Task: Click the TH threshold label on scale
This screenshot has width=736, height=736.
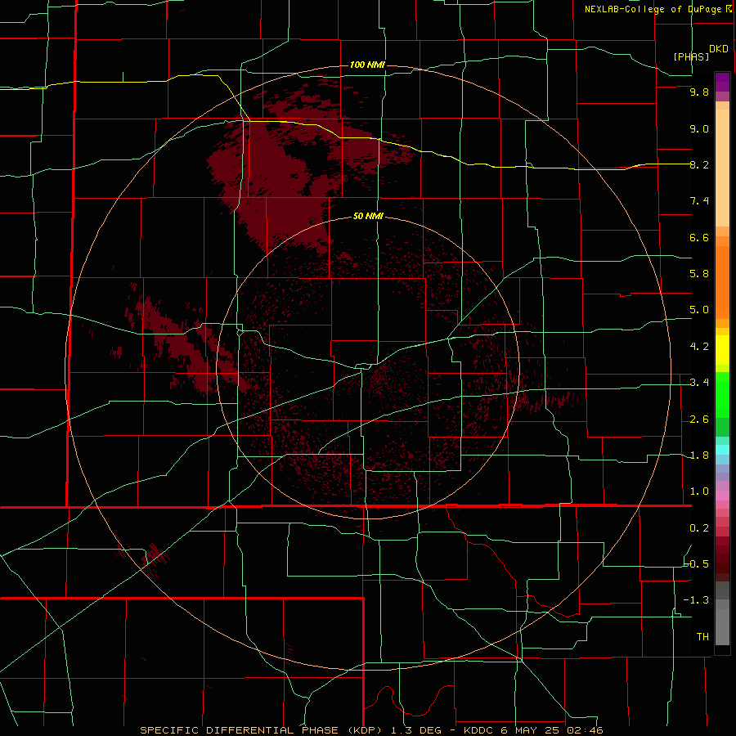Action: (702, 636)
